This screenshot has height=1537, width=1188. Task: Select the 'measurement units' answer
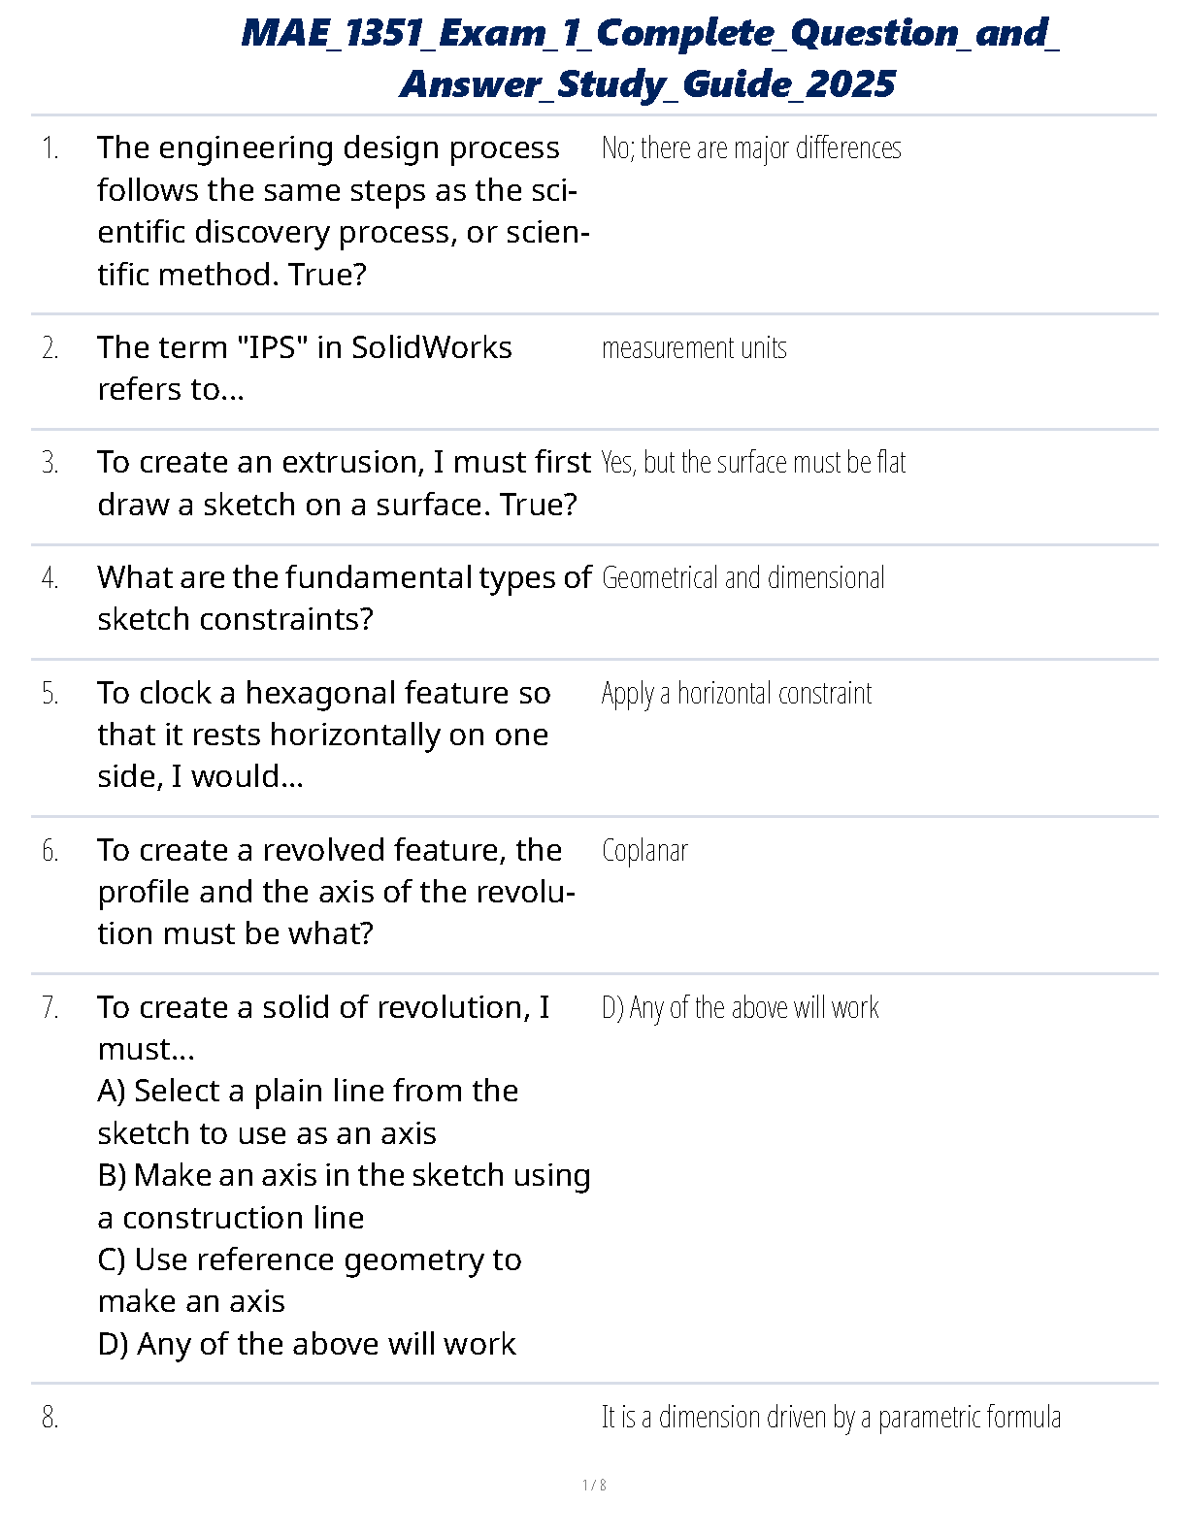point(694,348)
